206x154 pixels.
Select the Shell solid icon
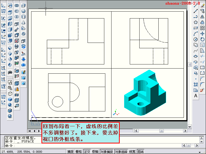17,100
